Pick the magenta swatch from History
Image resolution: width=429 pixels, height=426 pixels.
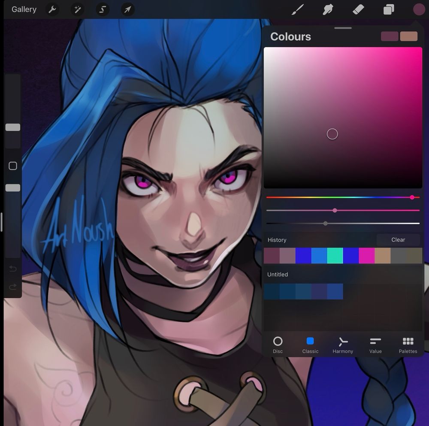click(367, 256)
